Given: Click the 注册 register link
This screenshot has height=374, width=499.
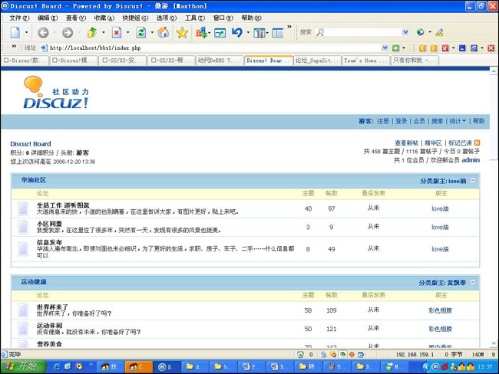Looking at the screenshot, I should point(383,121).
